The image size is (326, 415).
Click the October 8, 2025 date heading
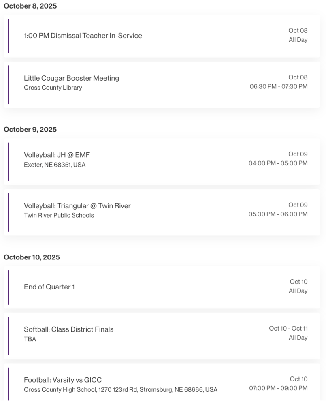(x=30, y=6)
